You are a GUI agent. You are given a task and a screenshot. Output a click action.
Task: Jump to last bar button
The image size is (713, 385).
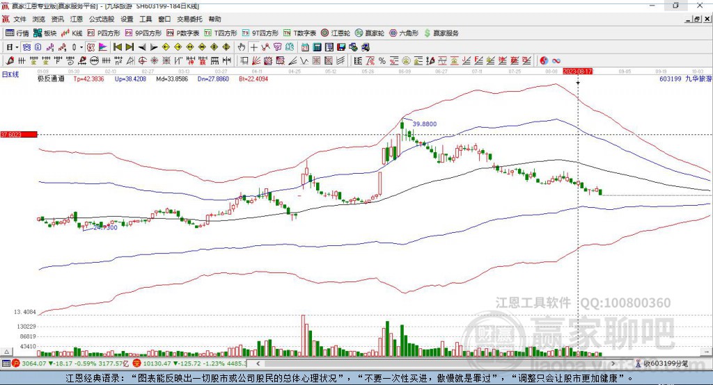pos(130,47)
